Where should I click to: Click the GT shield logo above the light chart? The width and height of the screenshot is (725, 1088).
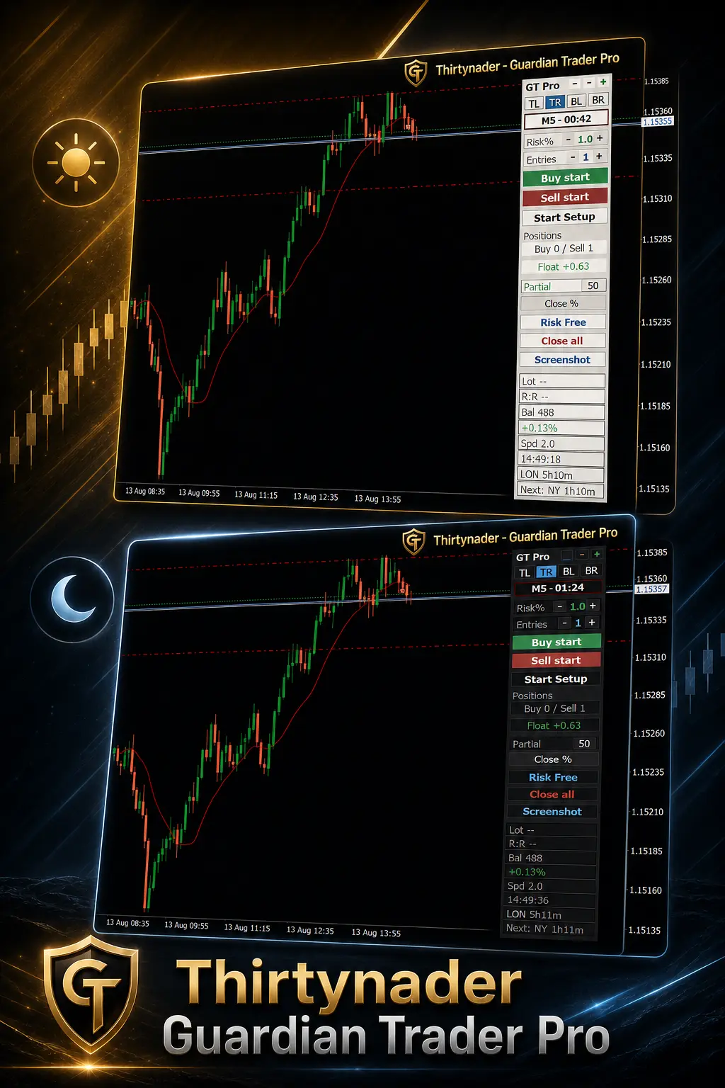[x=416, y=72]
